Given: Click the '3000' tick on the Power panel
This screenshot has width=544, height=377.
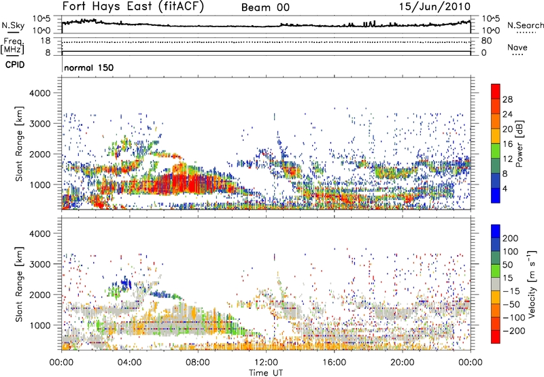Looking at the screenshot, I should [x=40, y=124].
